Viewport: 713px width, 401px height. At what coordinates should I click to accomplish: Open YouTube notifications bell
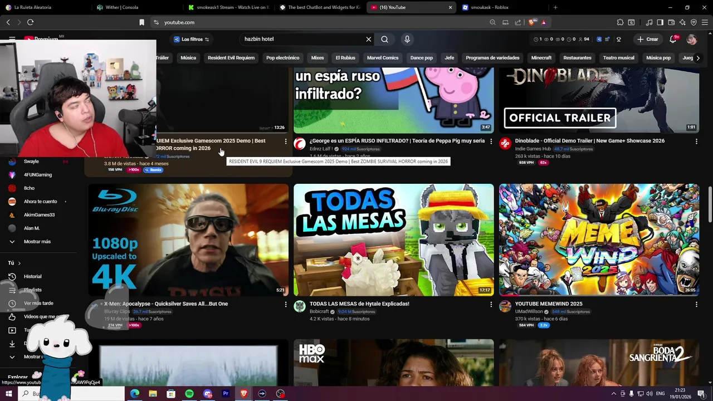point(673,39)
